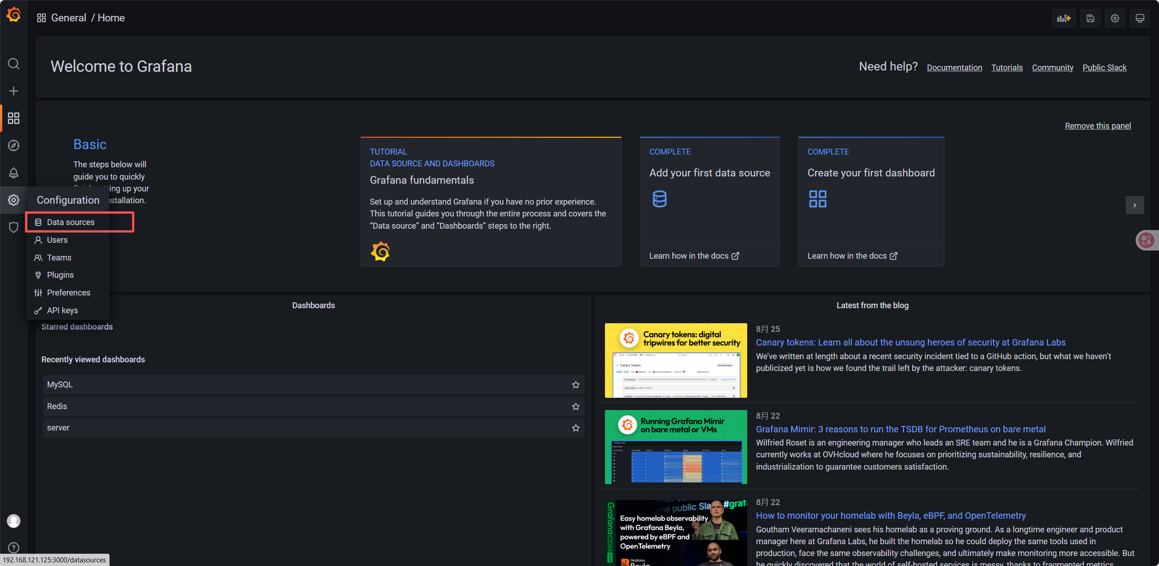This screenshot has height=566, width=1159.
Task: Click the Grafana logo in tutorial card
Action: click(x=380, y=251)
